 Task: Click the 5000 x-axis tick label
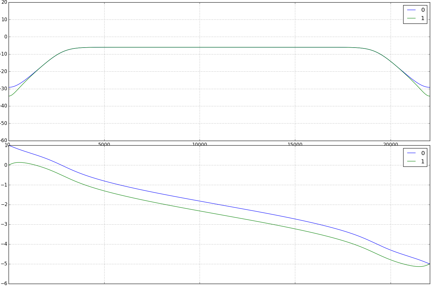(104, 144)
